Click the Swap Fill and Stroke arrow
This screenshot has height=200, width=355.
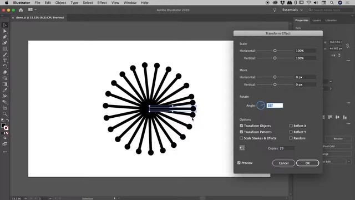7,120
